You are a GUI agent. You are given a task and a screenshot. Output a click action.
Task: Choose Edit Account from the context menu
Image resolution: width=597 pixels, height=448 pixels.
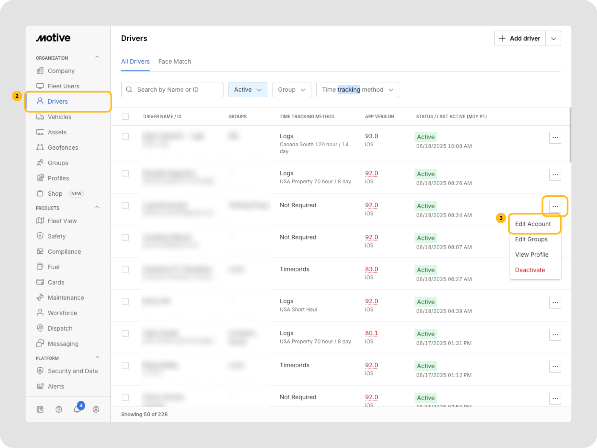point(532,224)
